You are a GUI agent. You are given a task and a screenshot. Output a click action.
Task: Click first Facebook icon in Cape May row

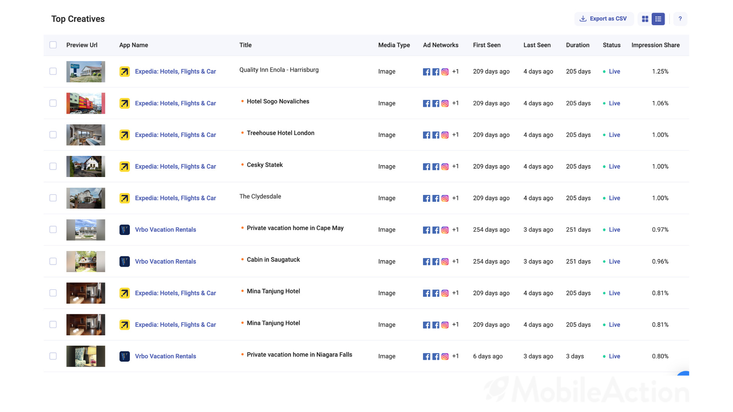(426, 230)
